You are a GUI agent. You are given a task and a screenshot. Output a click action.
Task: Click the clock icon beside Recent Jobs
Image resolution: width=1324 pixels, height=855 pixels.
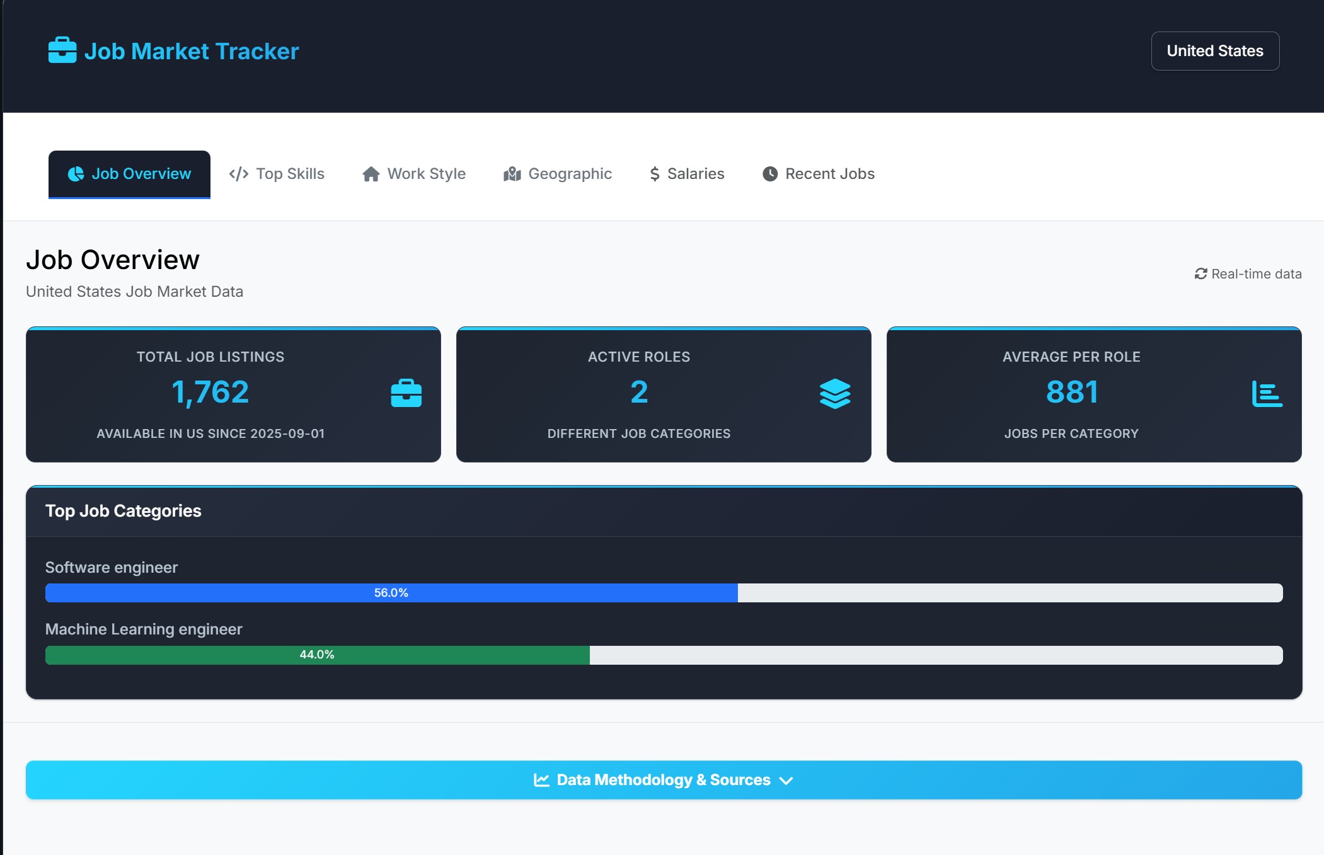[769, 174]
